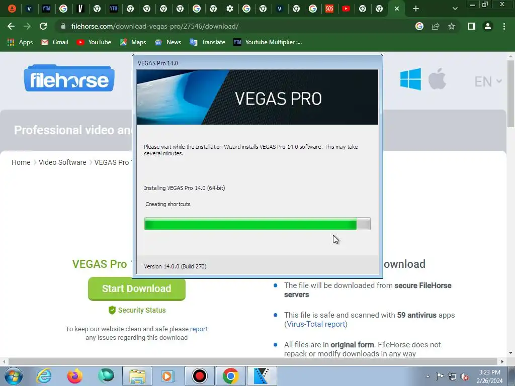This screenshot has height=386, width=515.
Task: Launch Internet Explorer from the taskbar
Action: pyautogui.click(x=44, y=376)
